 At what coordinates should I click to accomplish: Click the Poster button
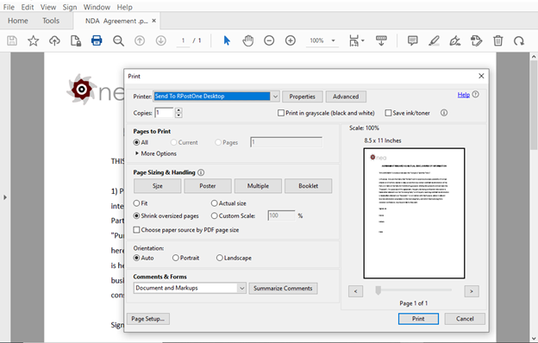[208, 186]
